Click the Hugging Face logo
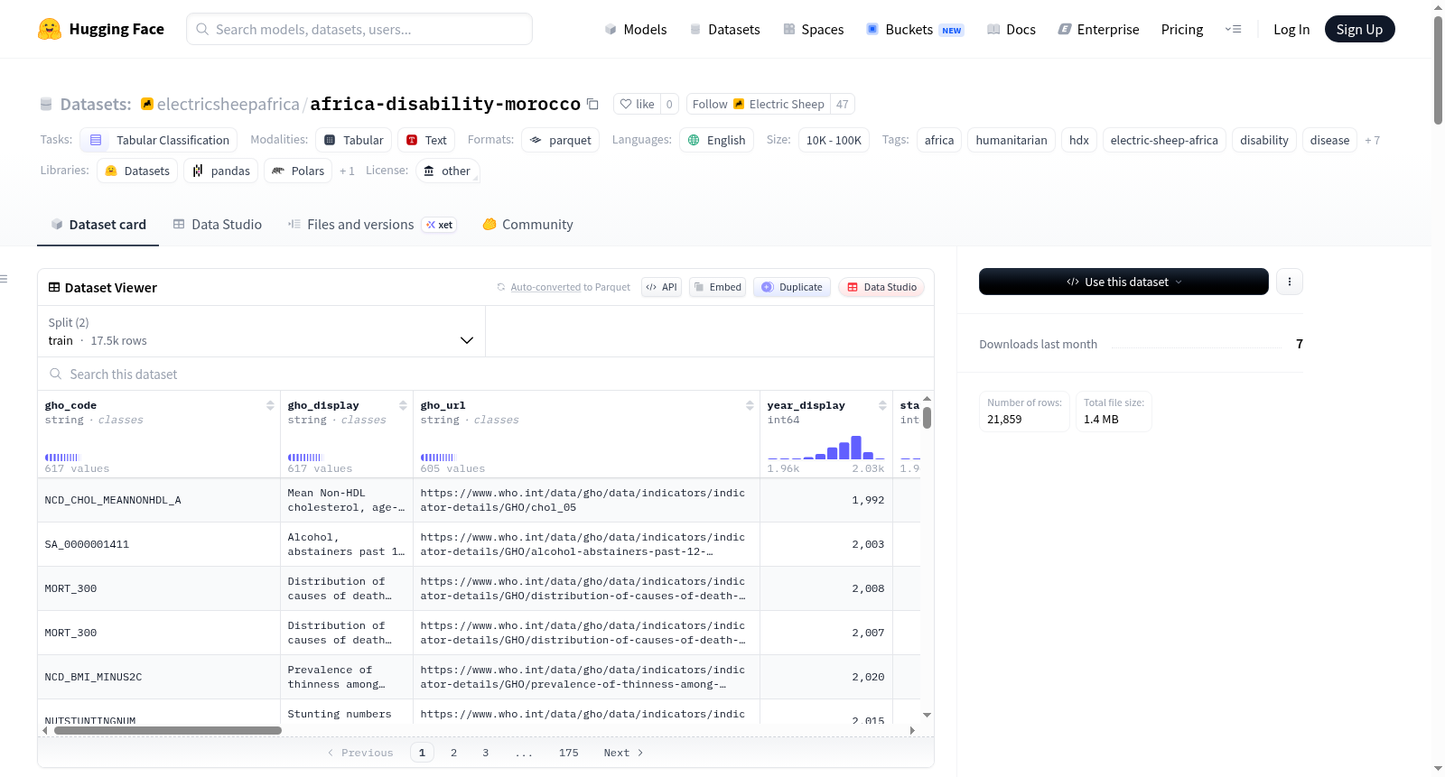The width and height of the screenshot is (1445, 777). pyautogui.click(x=101, y=29)
